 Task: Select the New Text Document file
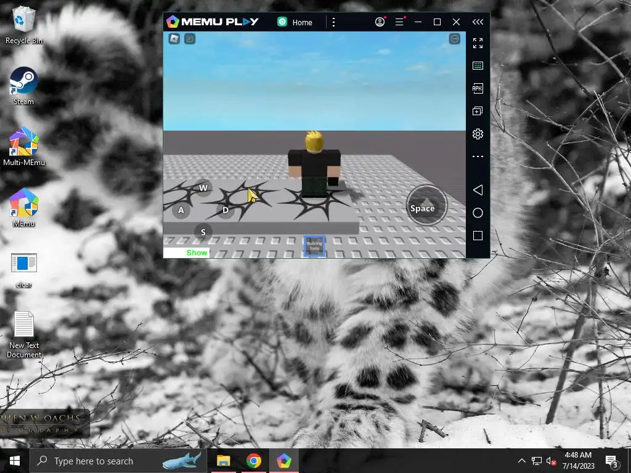tap(24, 334)
